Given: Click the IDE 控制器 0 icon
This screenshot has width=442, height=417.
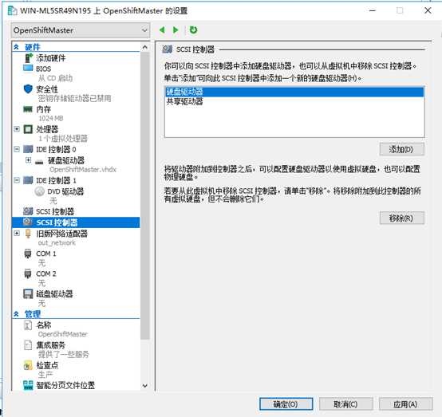Looking at the screenshot, I should point(28,149).
